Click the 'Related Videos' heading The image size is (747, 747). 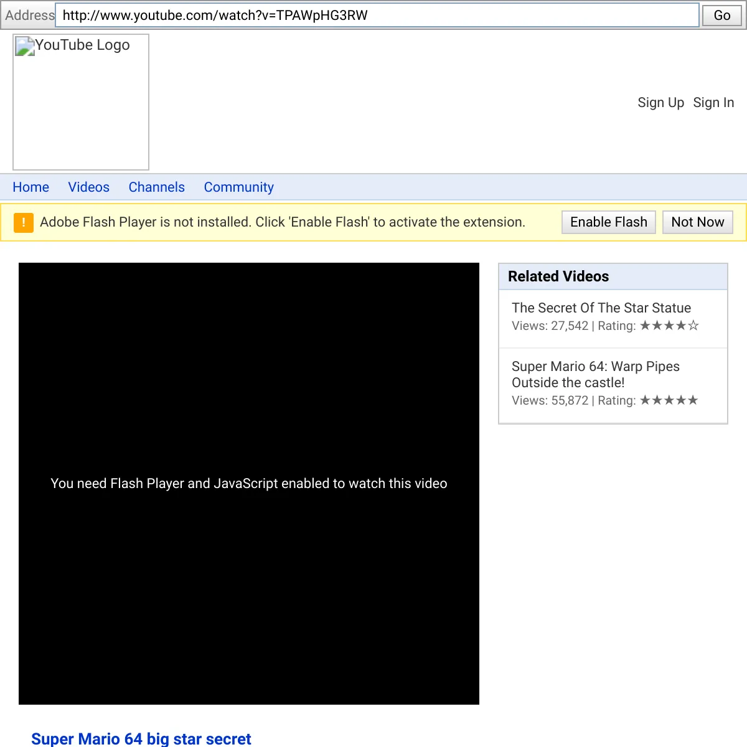558,276
